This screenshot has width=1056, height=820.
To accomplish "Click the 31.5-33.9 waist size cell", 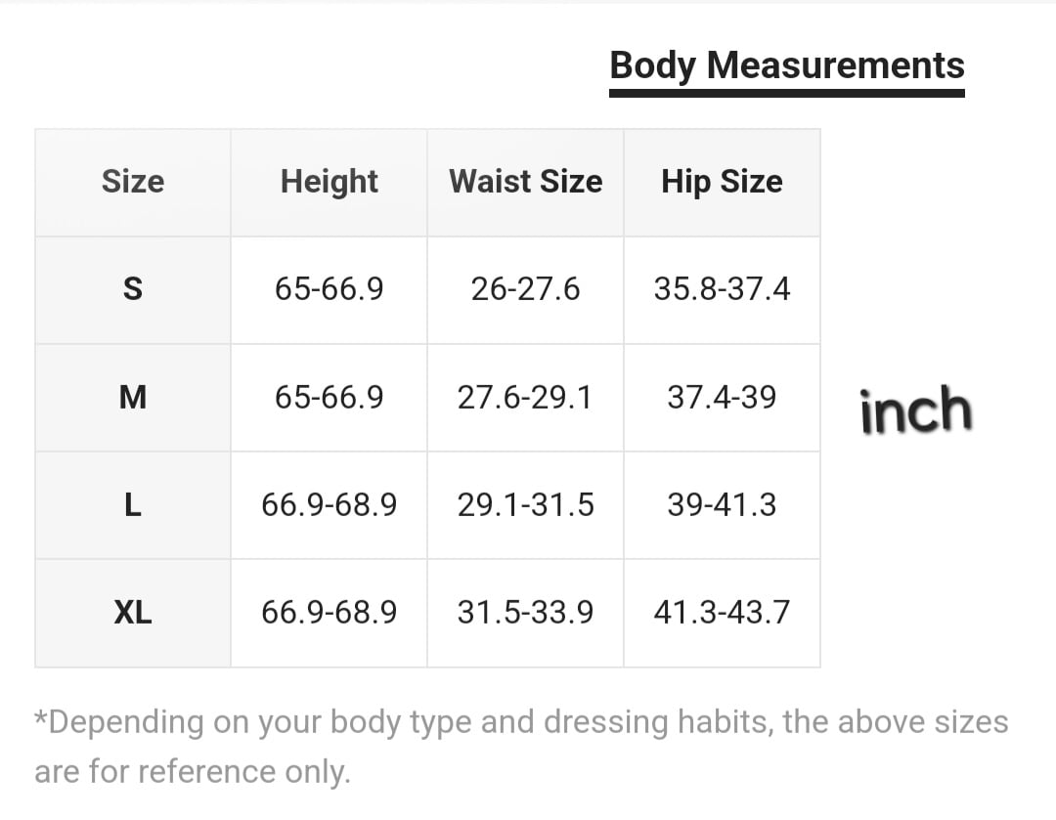I will click(525, 613).
